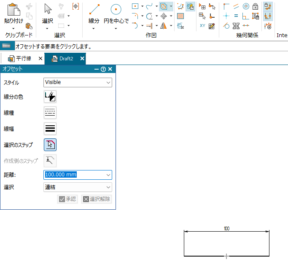Image resolution: width=288 pixels, height=273 pixels.
Task: Click the 承認 accept button
Action: point(67,199)
